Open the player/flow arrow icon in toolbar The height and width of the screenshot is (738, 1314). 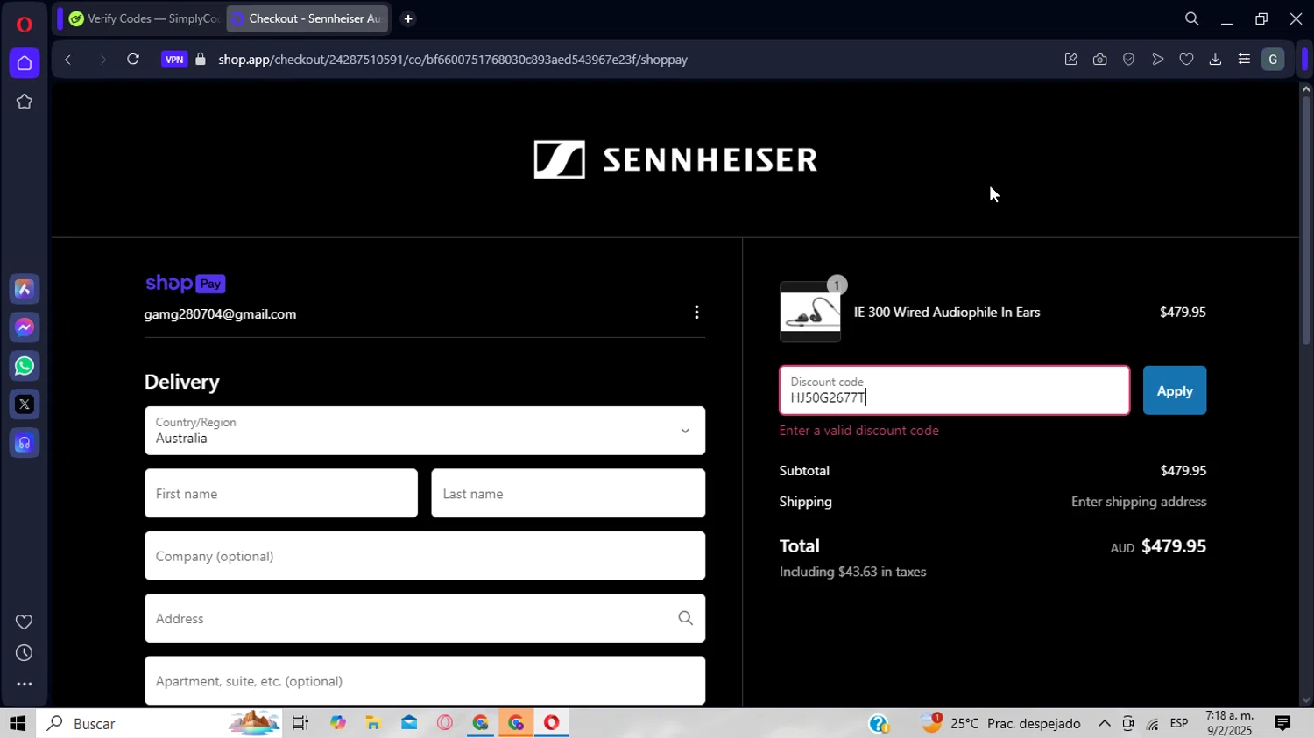click(1158, 60)
